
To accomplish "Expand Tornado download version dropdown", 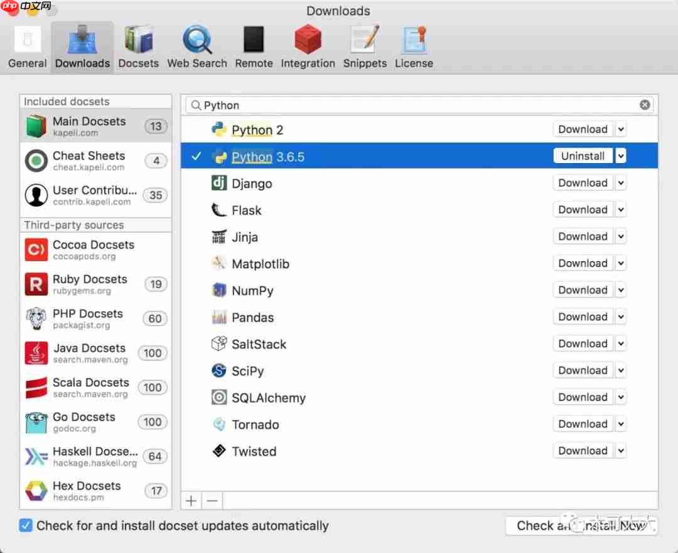I will tap(621, 424).
